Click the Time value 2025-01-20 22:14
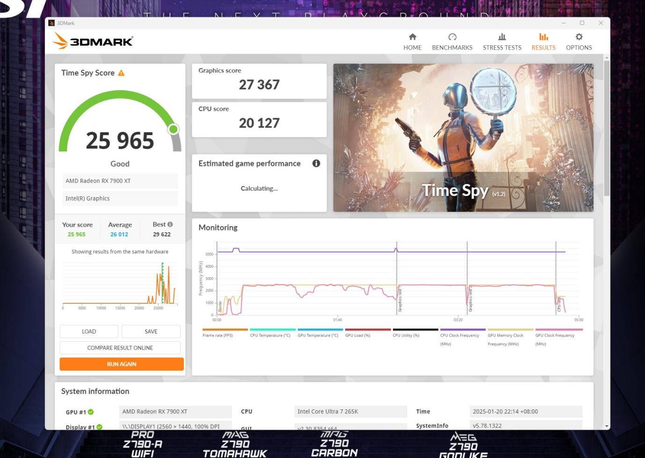 pos(526,412)
